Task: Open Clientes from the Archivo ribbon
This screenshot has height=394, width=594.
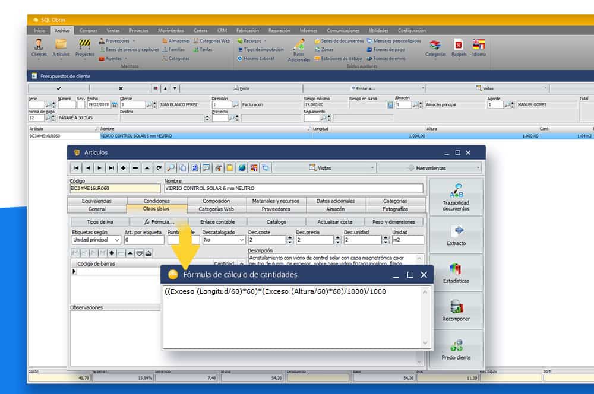Action: point(39,47)
